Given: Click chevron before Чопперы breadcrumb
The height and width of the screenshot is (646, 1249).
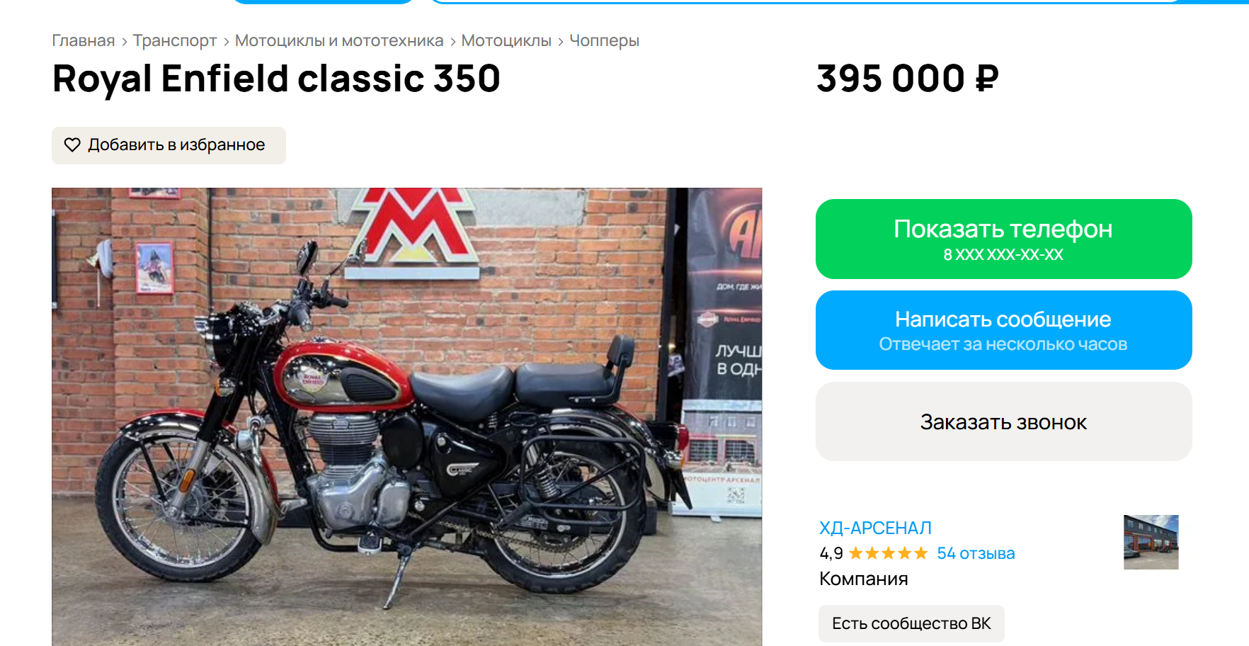Looking at the screenshot, I should [561, 42].
